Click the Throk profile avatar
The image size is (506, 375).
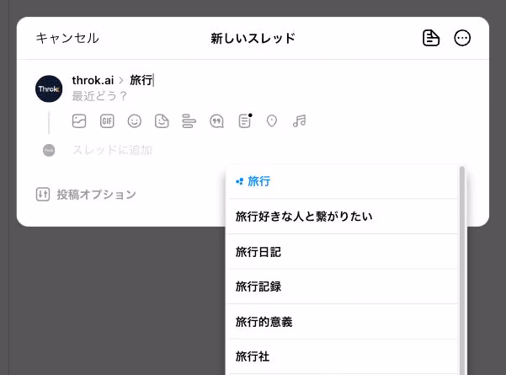49,88
